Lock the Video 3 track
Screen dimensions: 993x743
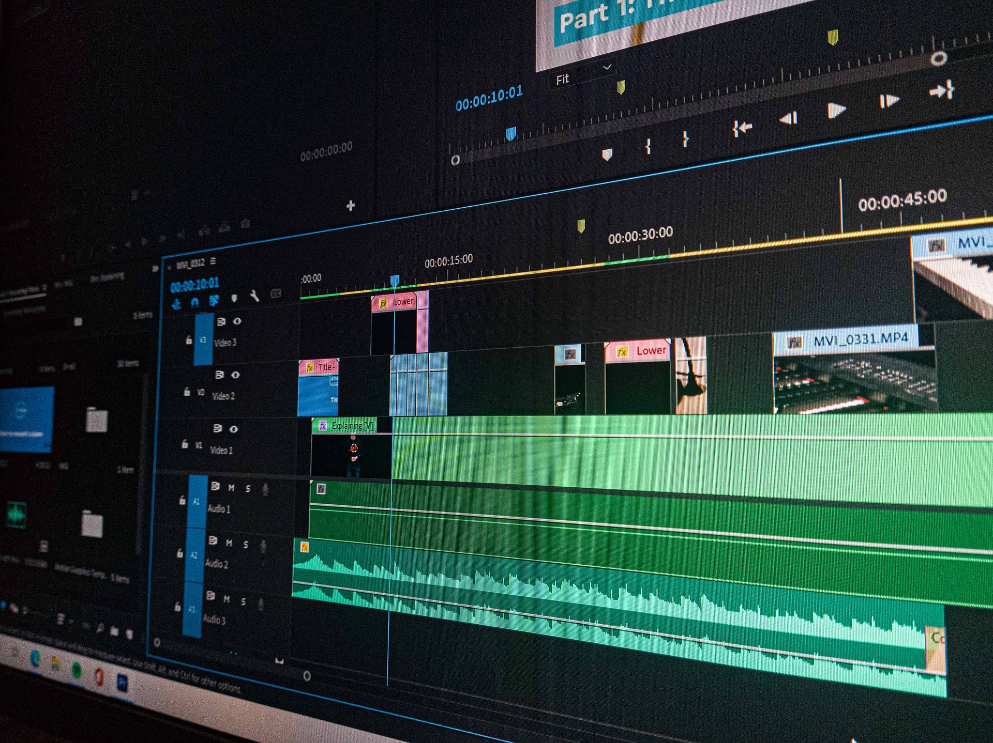click(x=189, y=339)
